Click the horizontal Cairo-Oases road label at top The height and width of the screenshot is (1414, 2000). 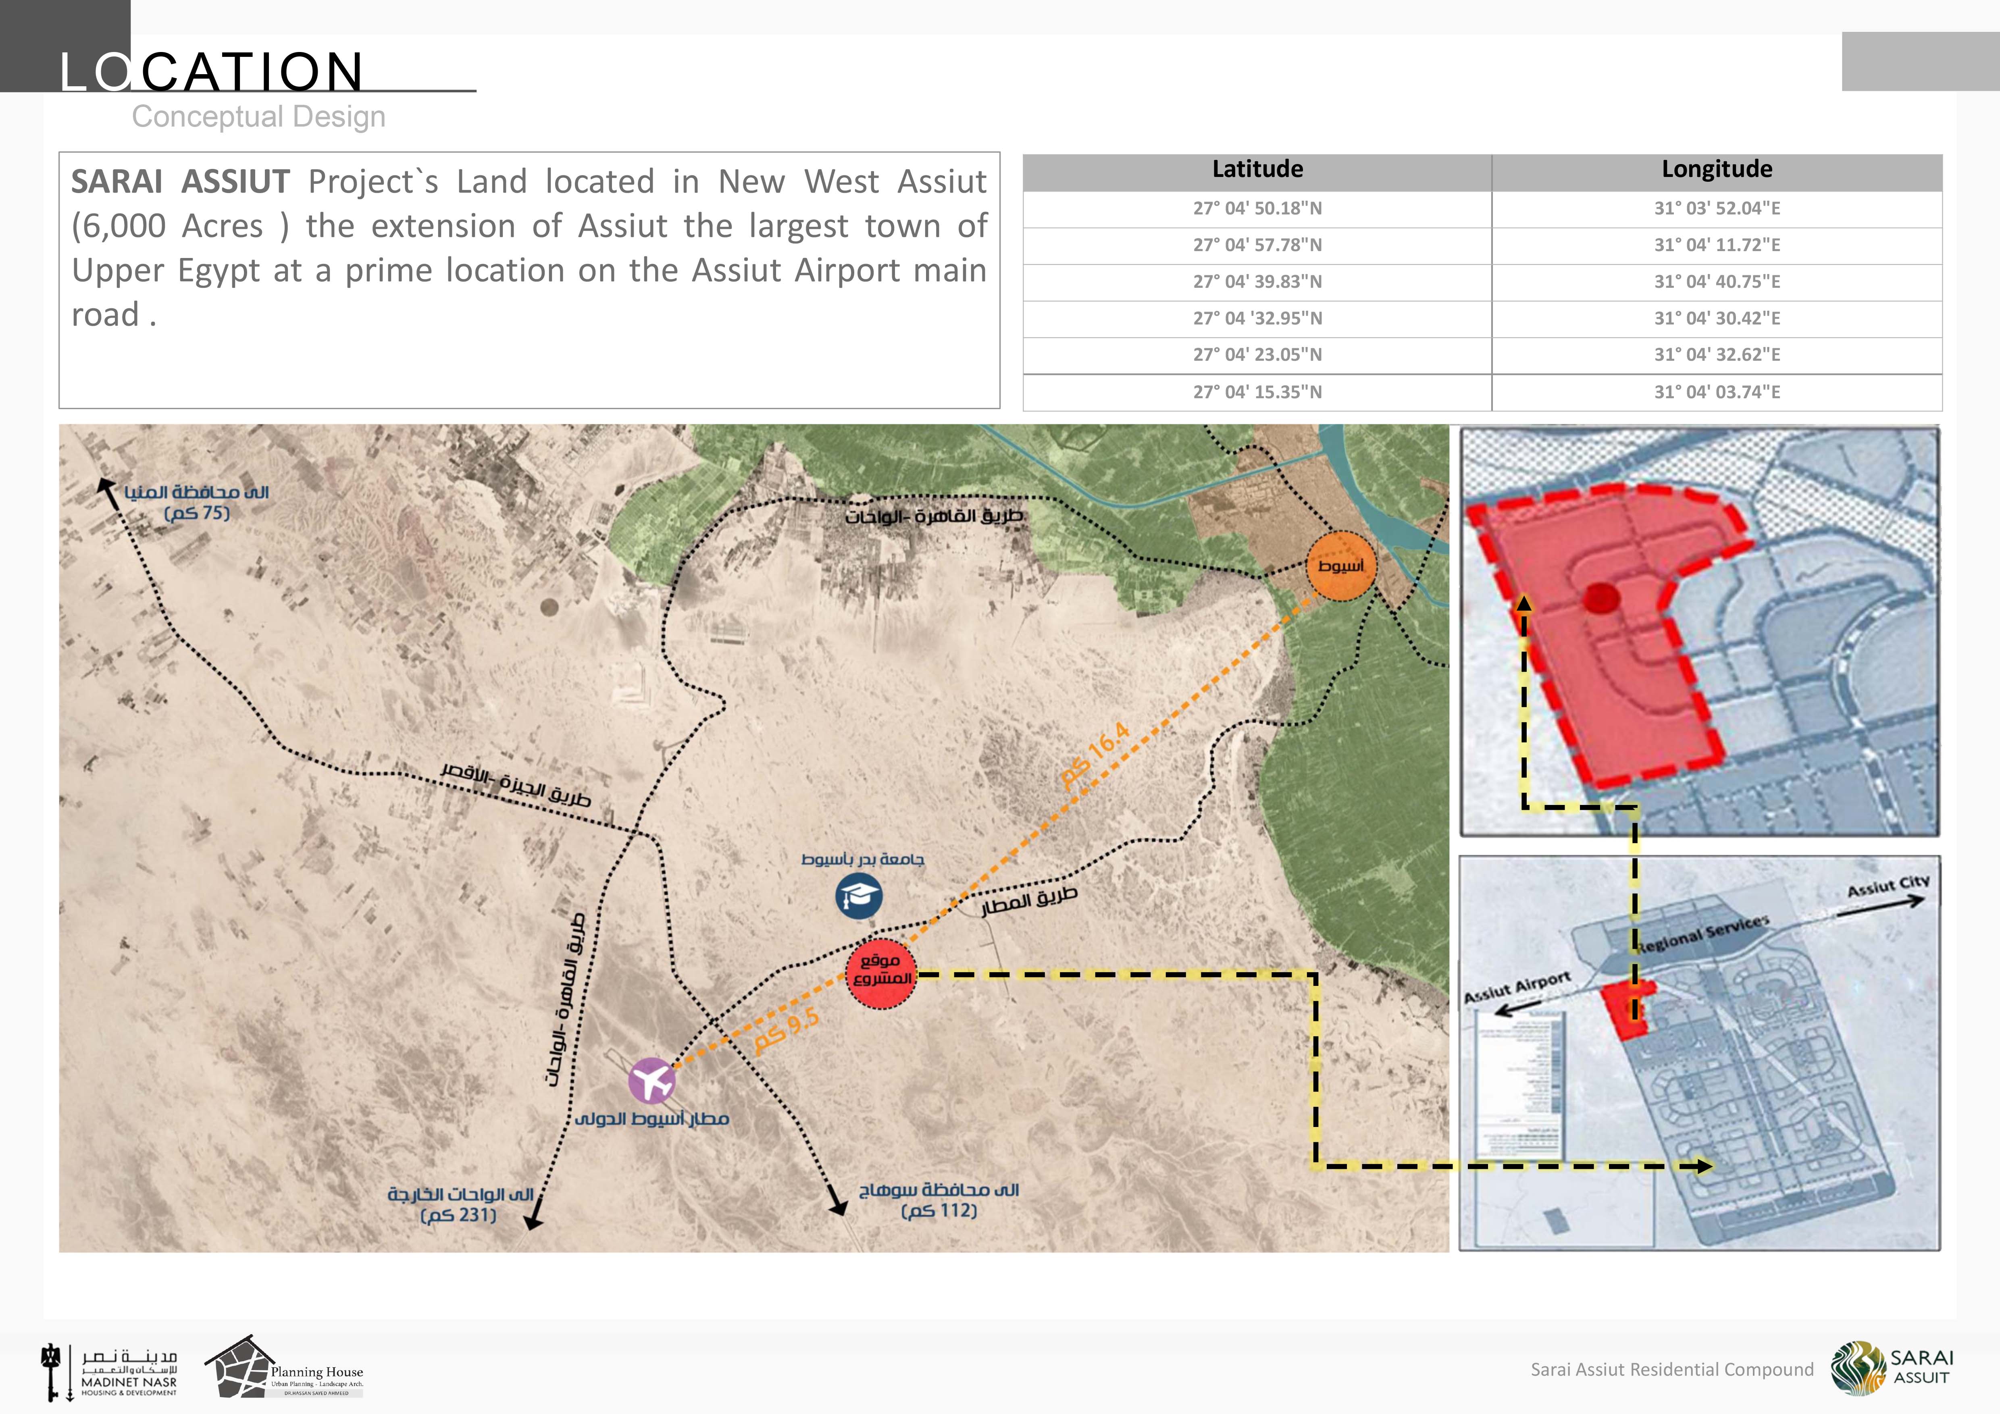point(934,516)
